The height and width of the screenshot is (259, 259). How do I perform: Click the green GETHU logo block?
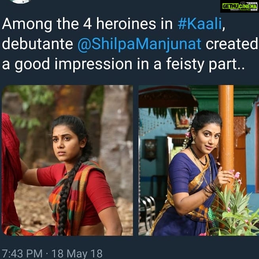pos(230,6)
